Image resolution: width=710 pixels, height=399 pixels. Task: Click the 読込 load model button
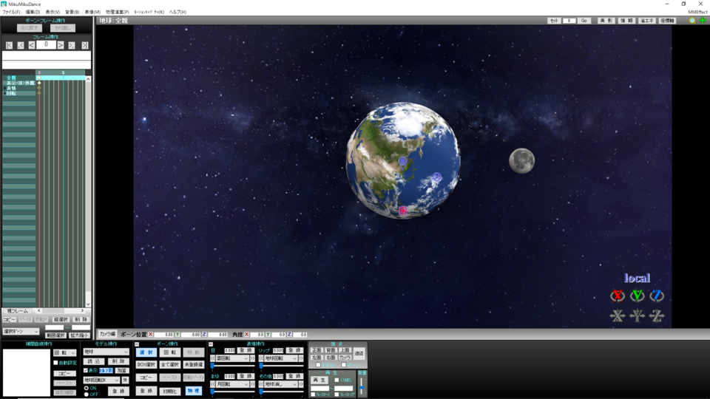click(x=94, y=361)
